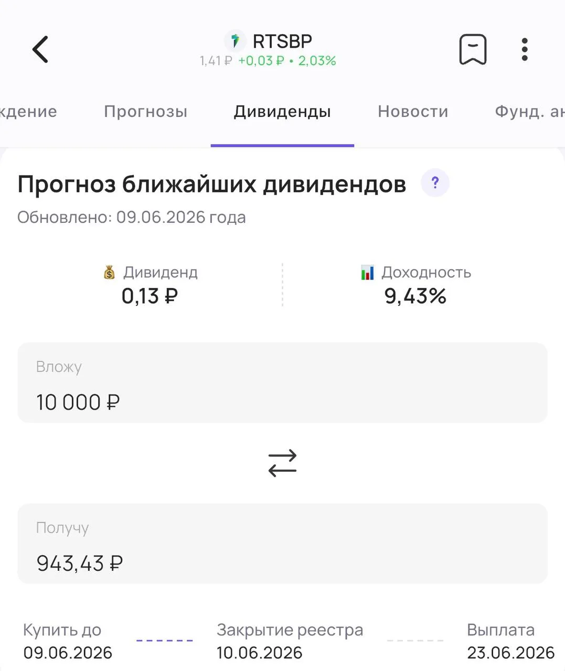
Task: Tap the money bag dividend icon
Action: pyautogui.click(x=109, y=272)
